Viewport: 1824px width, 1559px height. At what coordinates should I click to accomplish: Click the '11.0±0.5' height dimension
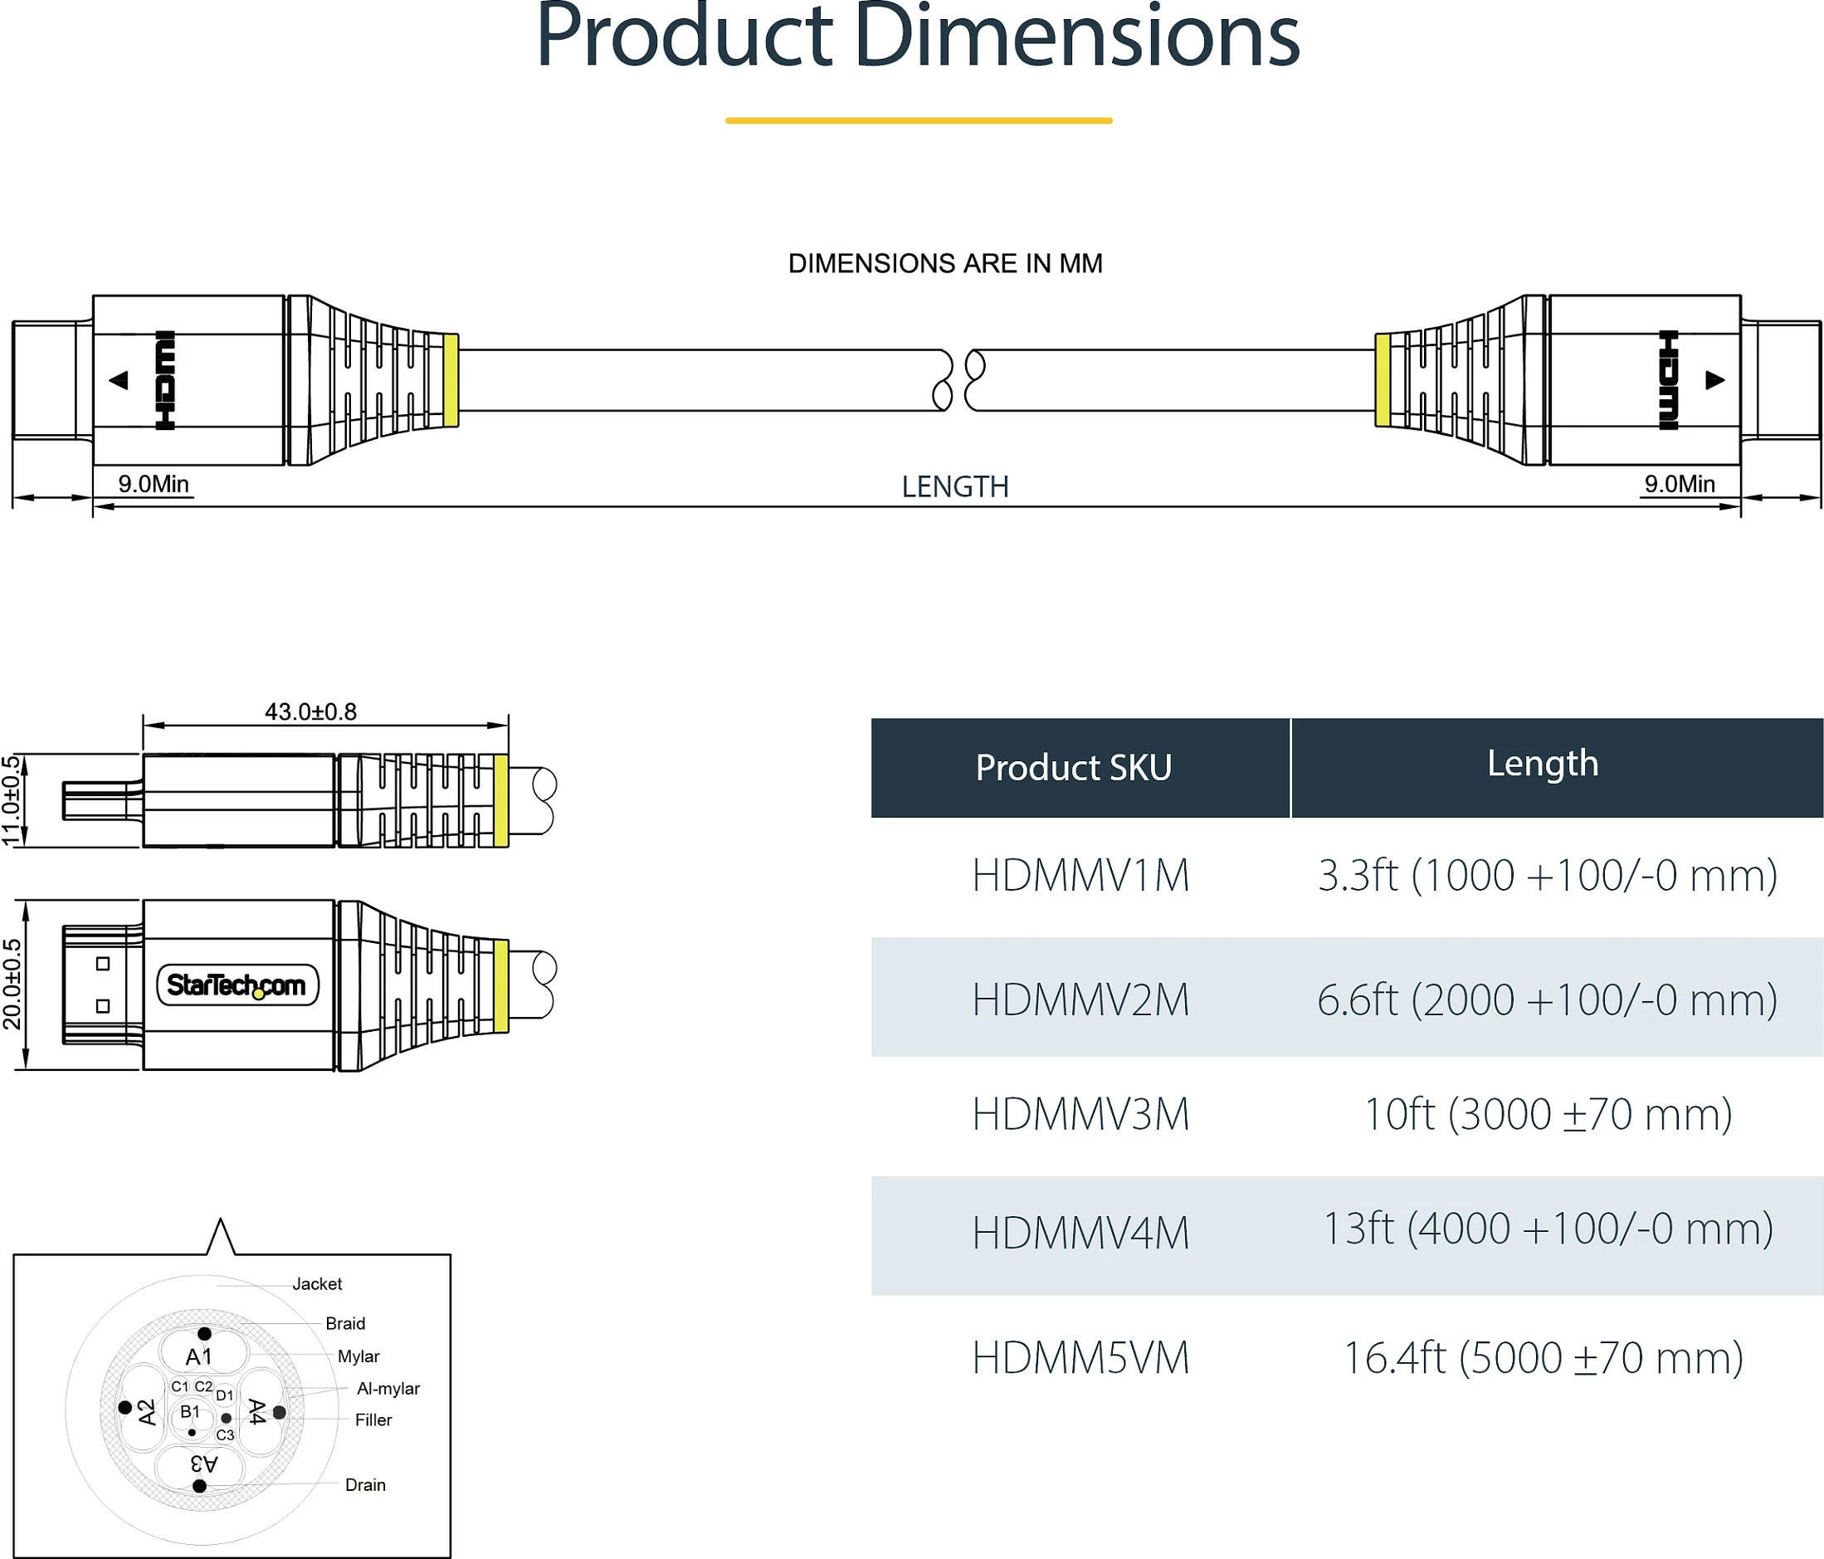tap(11, 800)
